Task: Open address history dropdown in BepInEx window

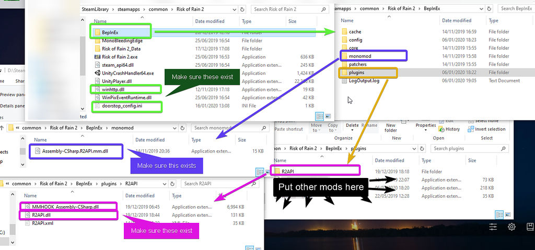Action: [x=482, y=9]
